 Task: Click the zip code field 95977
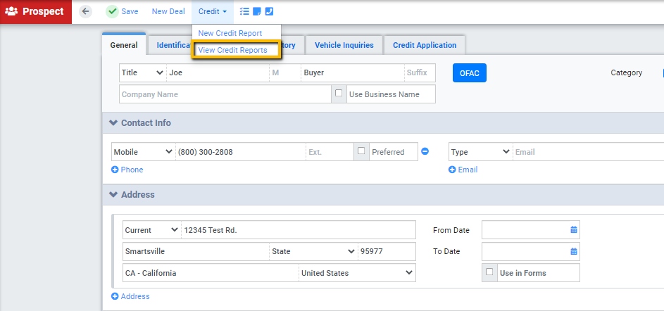[387, 251]
